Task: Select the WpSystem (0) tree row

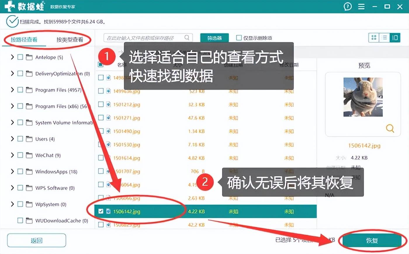Action: click(x=51, y=204)
